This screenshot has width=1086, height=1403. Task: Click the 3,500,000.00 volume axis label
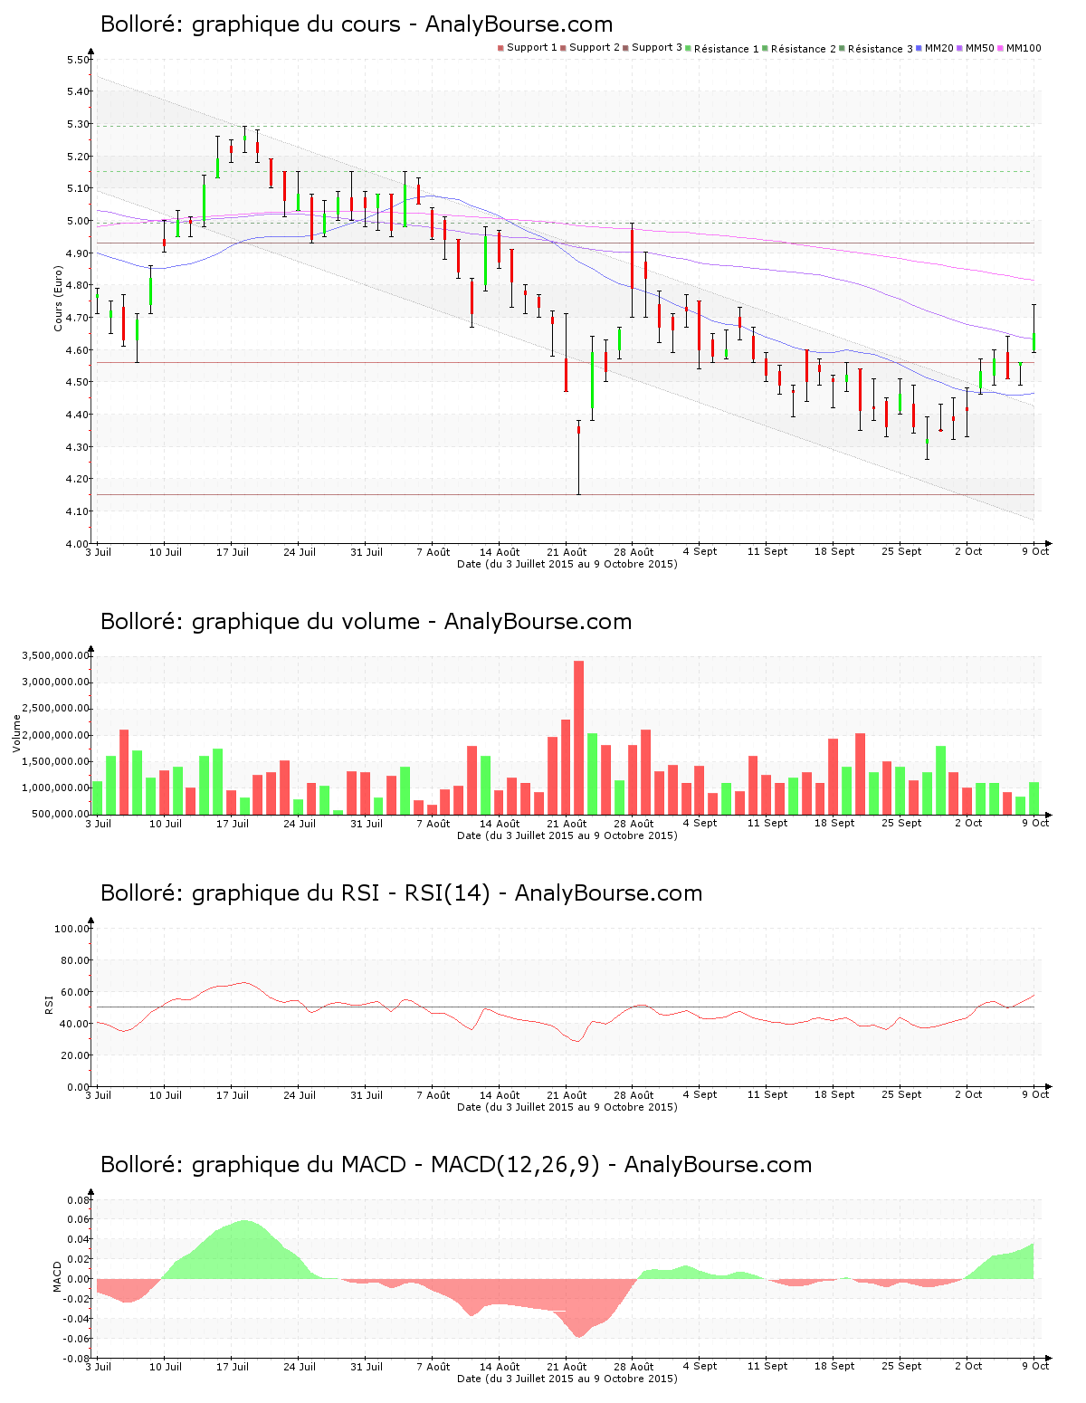point(55,655)
